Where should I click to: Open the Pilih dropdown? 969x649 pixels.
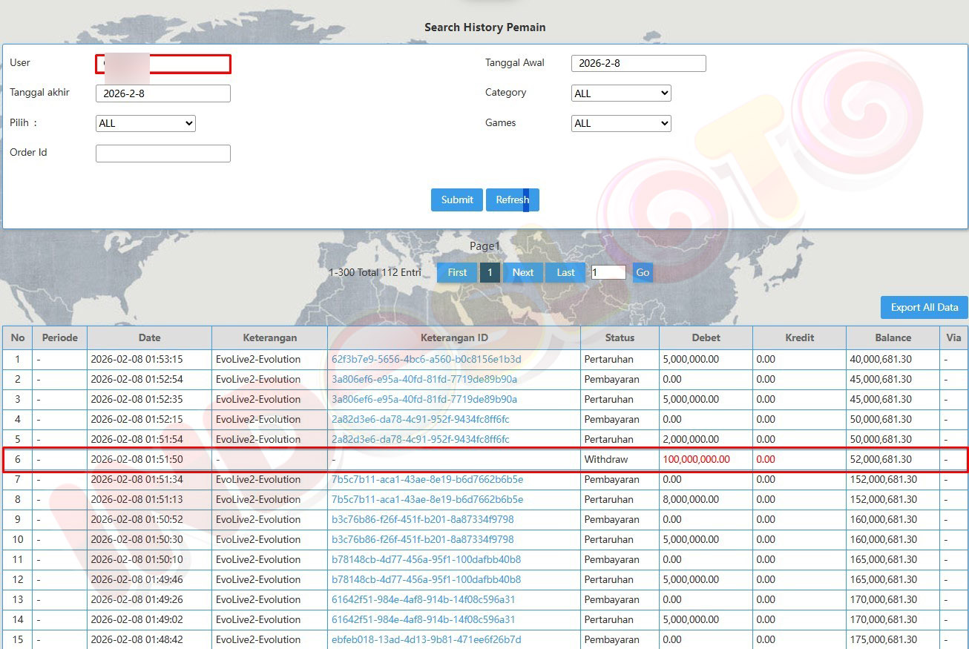pyautogui.click(x=145, y=124)
